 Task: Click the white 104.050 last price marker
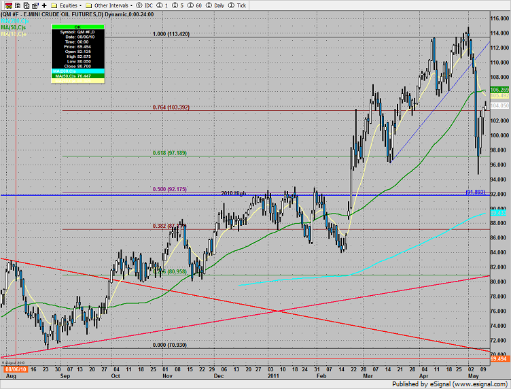click(x=499, y=105)
